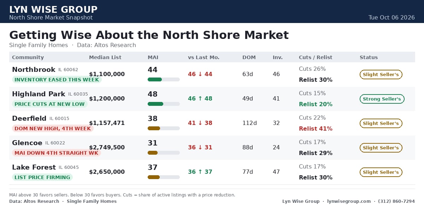Click the (312) 860-7294 phone number

point(396,201)
